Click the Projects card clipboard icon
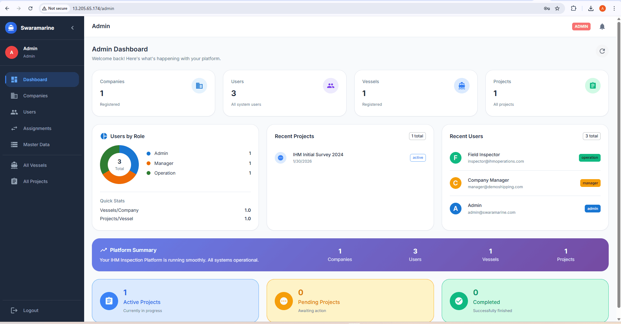This screenshot has height=324, width=621. 593,86
